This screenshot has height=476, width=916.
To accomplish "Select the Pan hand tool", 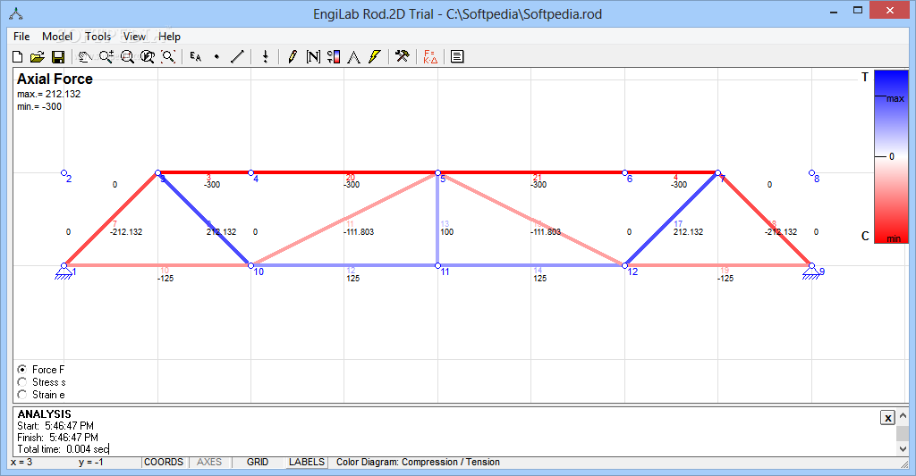I will (x=85, y=56).
